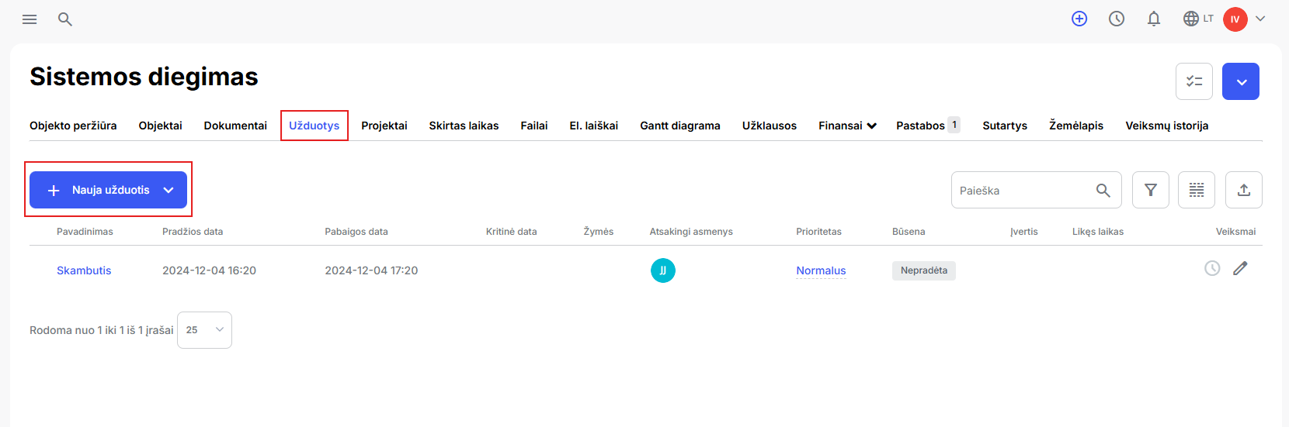Click the search icon in Paieška field
Image resolution: width=1289 pixels, height=427 pixels.
pos(1103,190)
